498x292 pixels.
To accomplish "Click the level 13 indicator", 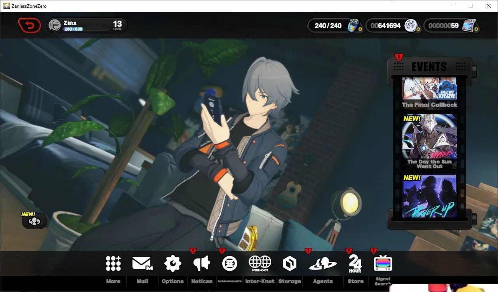I will pyautogui.click(x=117, y=26).
